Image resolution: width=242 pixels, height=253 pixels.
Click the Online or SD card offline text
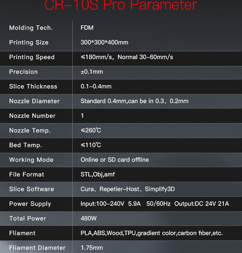[115, 160]
